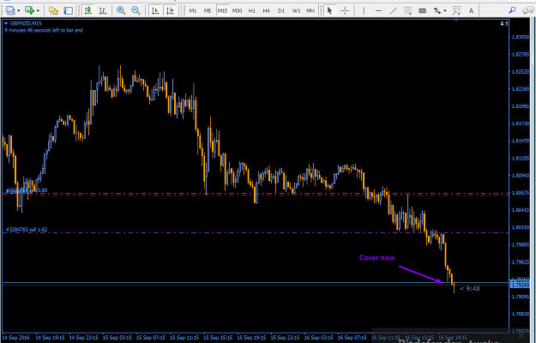Open the Navigator folder-star icon
Screen dimensions: 536x343
[x=53, y=10]
